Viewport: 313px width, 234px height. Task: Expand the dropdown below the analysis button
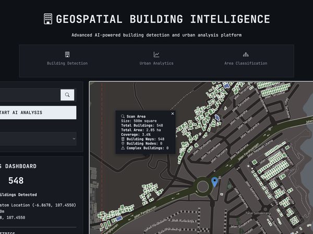[38, 139]
